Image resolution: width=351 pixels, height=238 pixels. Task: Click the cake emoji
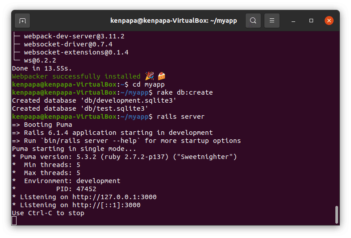point(161,76)
